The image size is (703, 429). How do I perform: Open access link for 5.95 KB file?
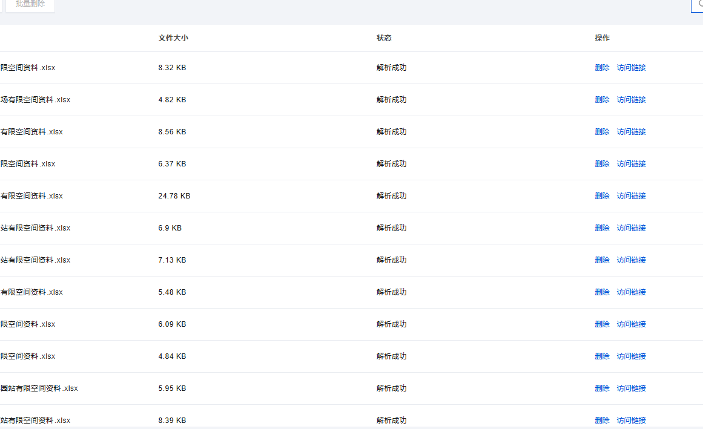click(631, 388)
